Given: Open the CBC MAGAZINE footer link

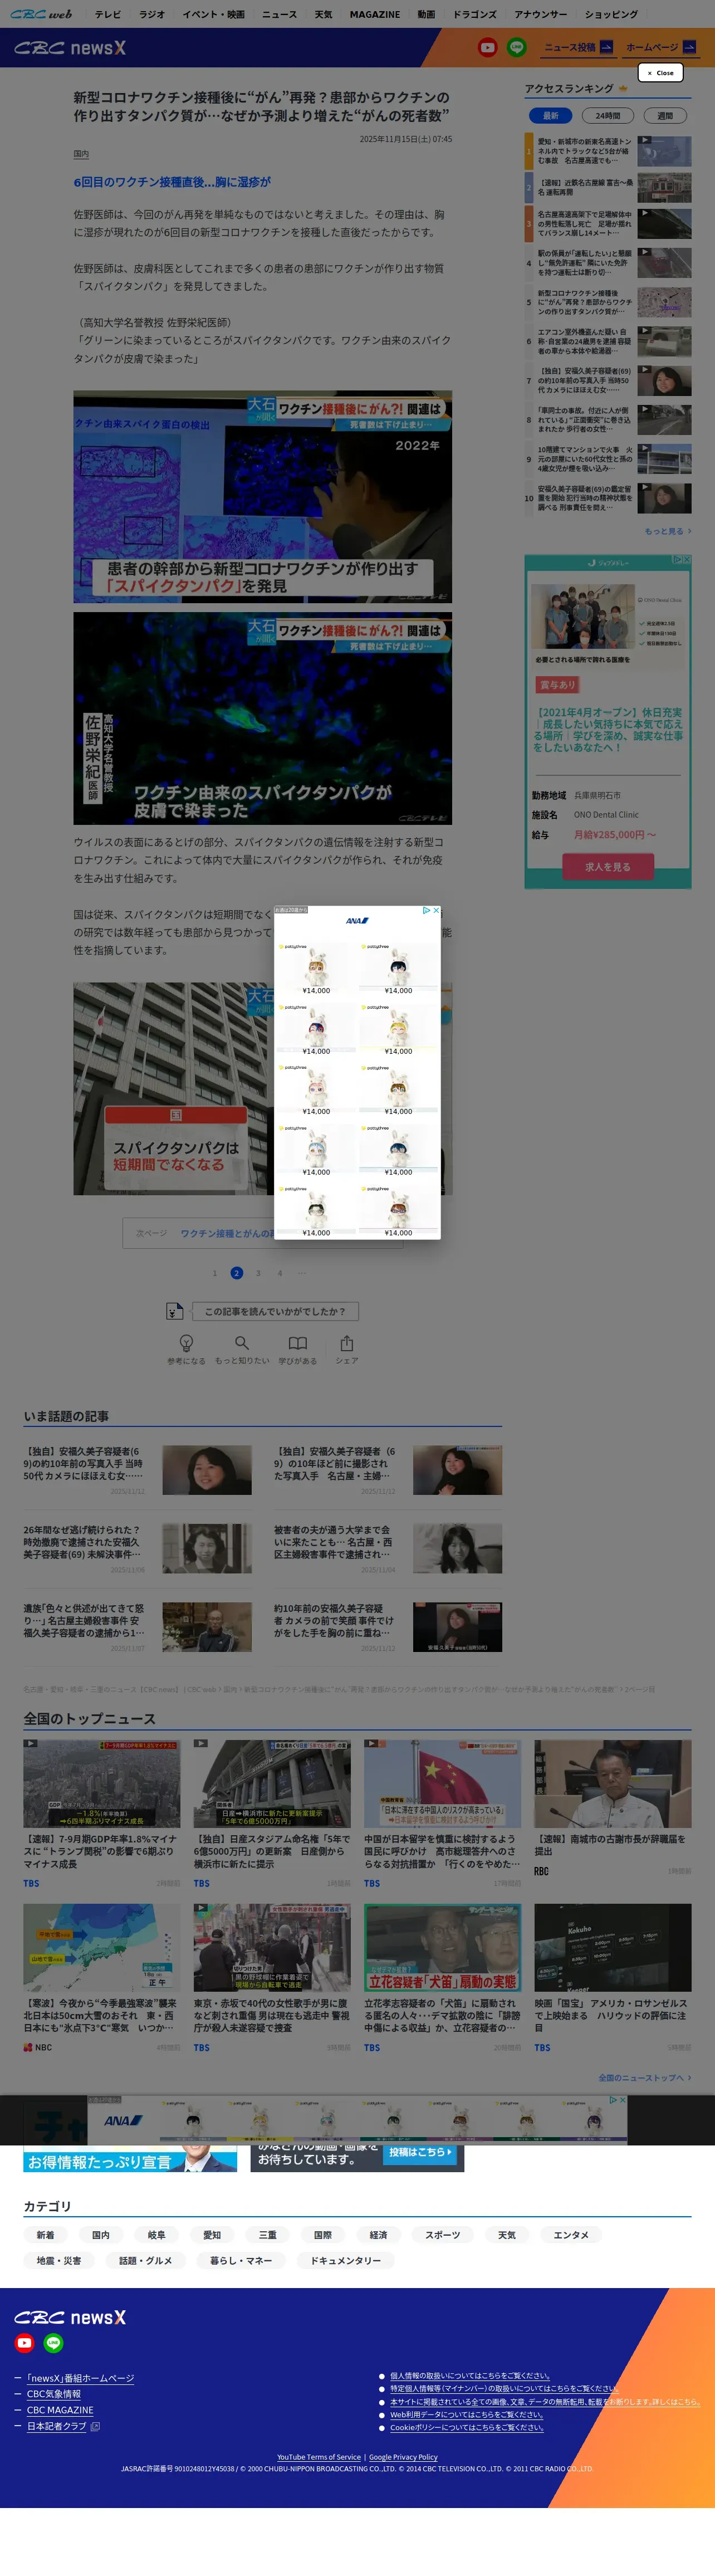Looking at the screenshot, I should pyautogui.click(x=60, y=2410).
